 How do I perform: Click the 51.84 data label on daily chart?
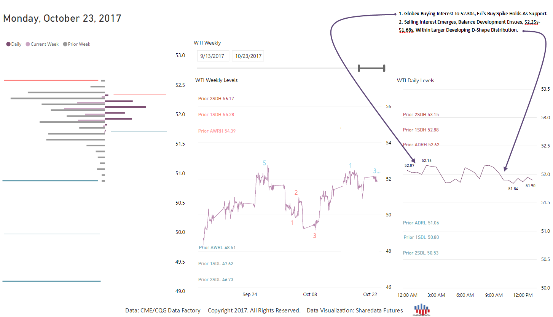(x=513, y=189)
